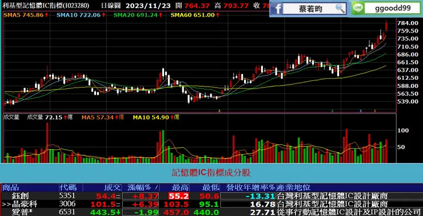Image resolution: width=423 pixels, height=216 pixels.
Task: Click the 蔡若昀 search field
Action: 314,9
